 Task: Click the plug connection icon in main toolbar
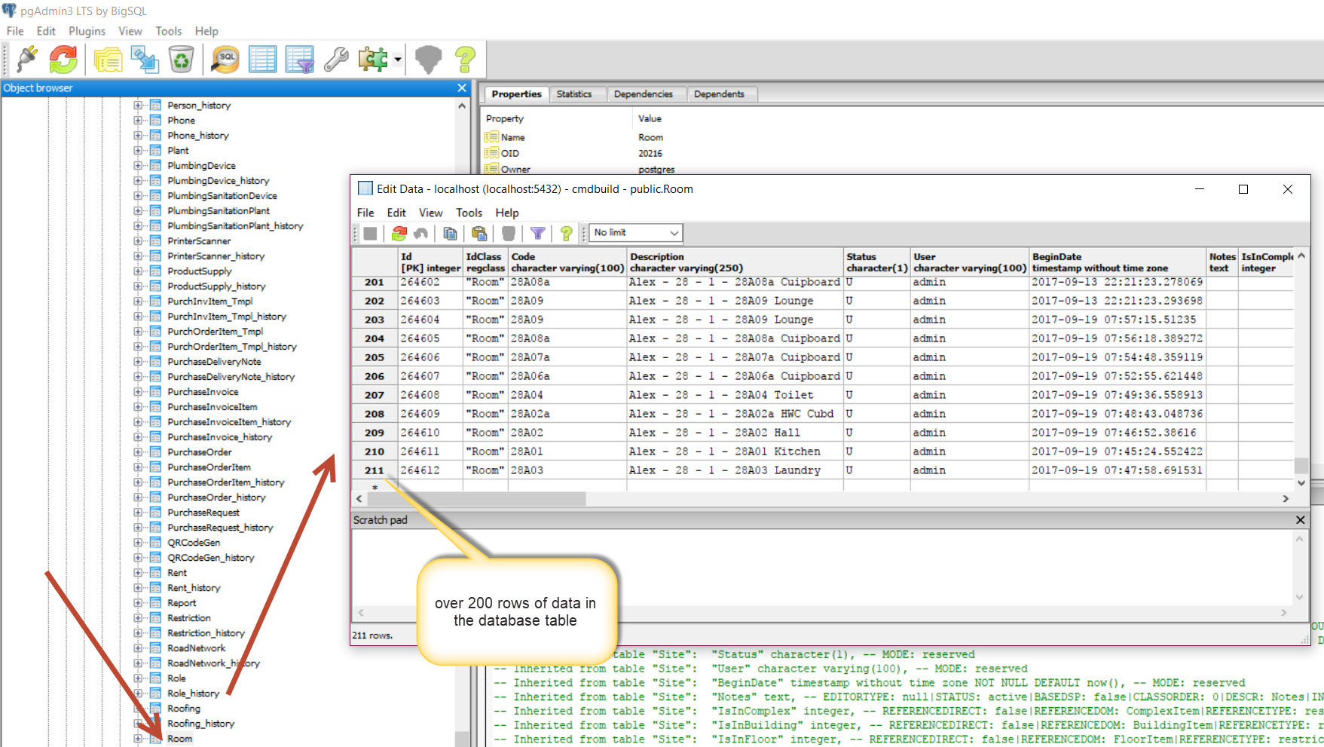click(27, 60)
